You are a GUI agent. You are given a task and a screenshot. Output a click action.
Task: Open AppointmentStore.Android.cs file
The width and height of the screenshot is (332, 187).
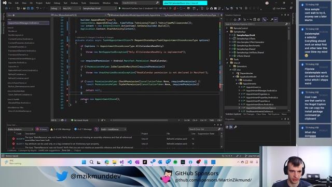(x=260, y=104)
